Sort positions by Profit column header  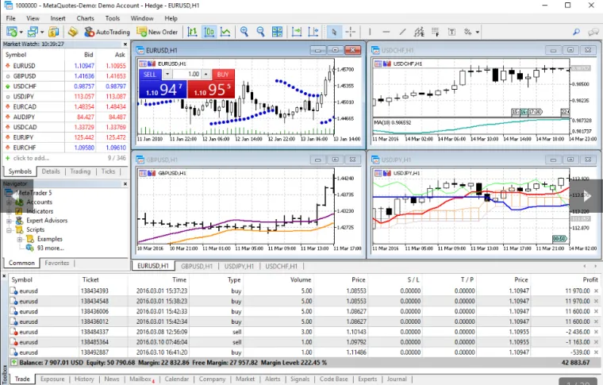[590, 279]
